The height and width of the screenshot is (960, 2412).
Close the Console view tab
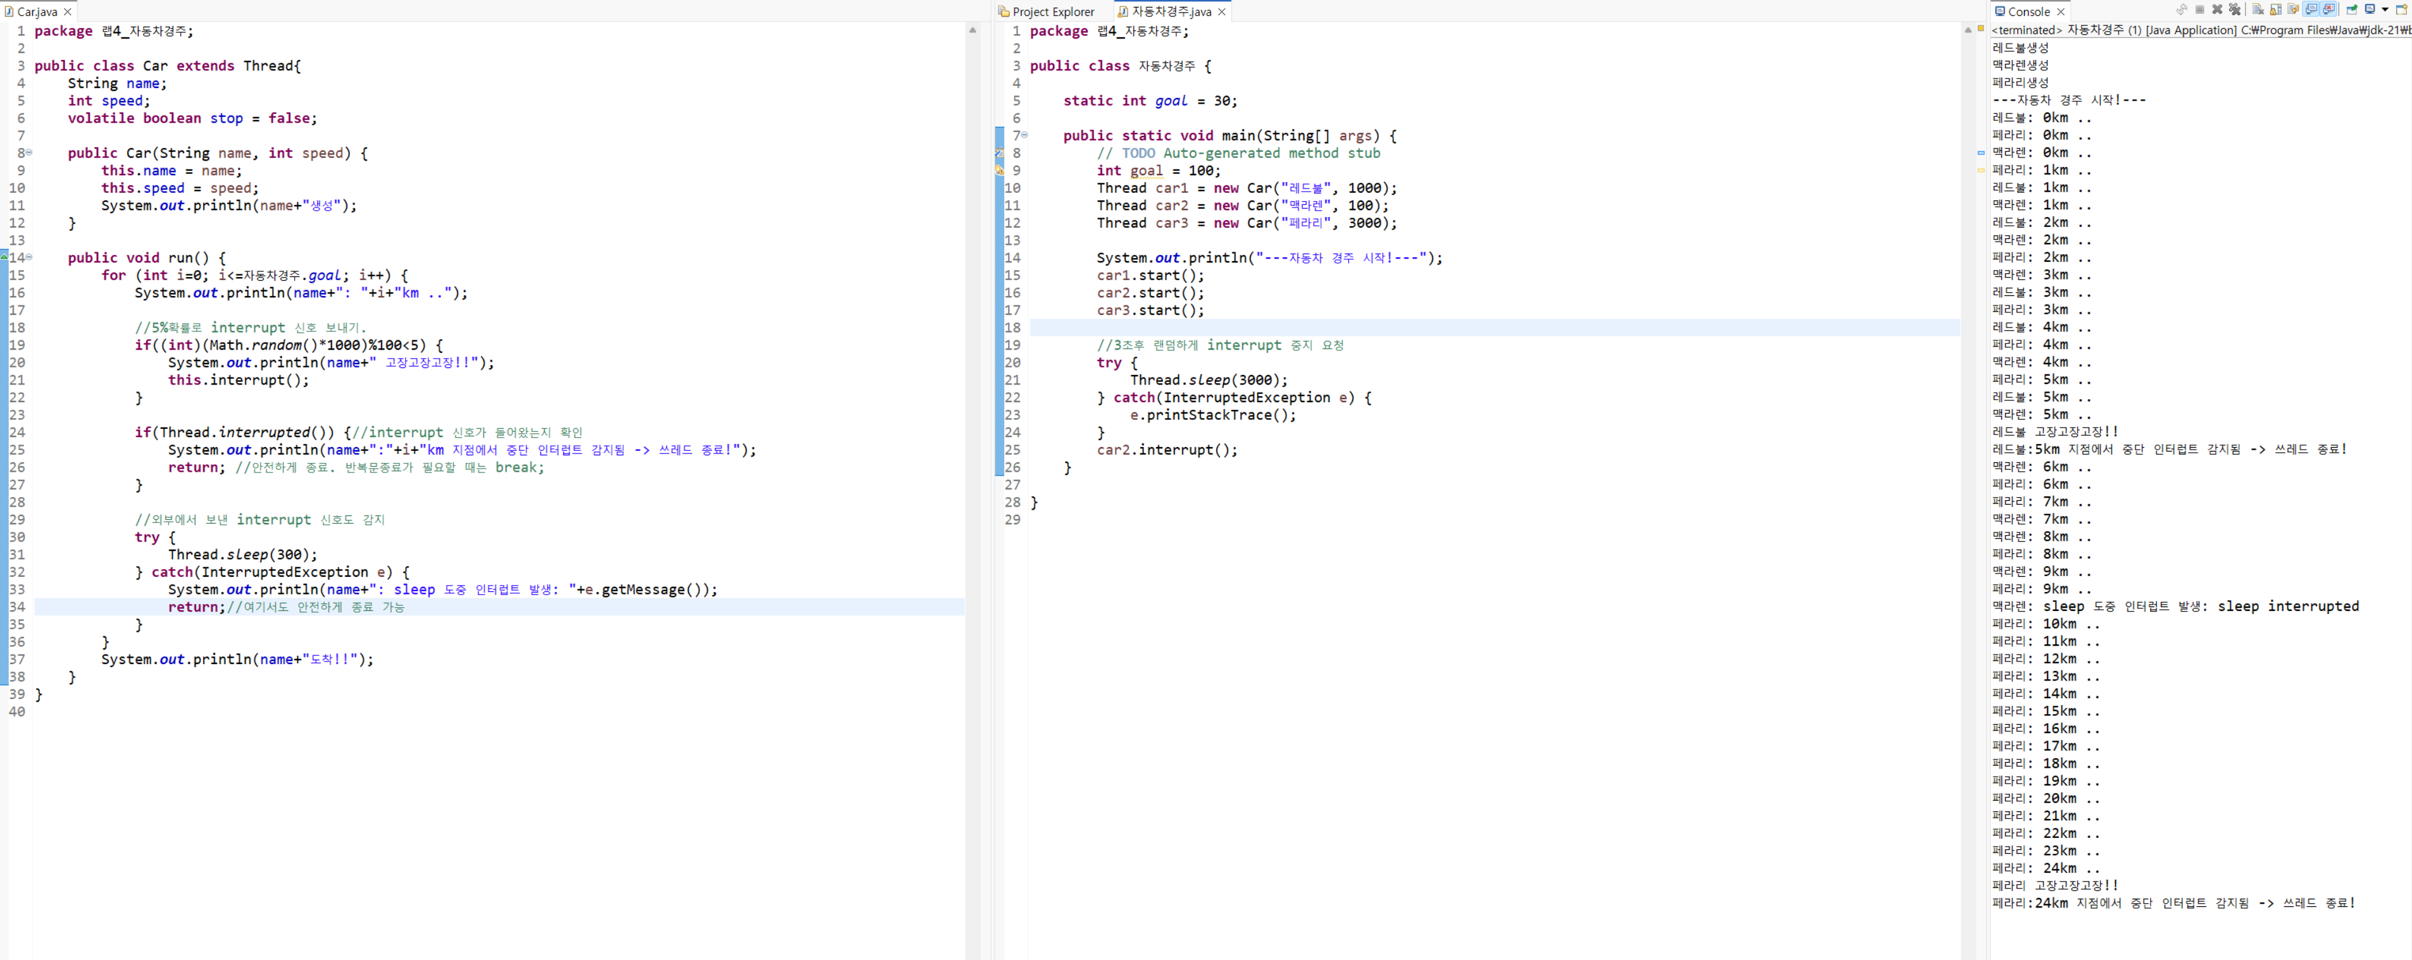pyautogui.click(x=2061, y=12)
